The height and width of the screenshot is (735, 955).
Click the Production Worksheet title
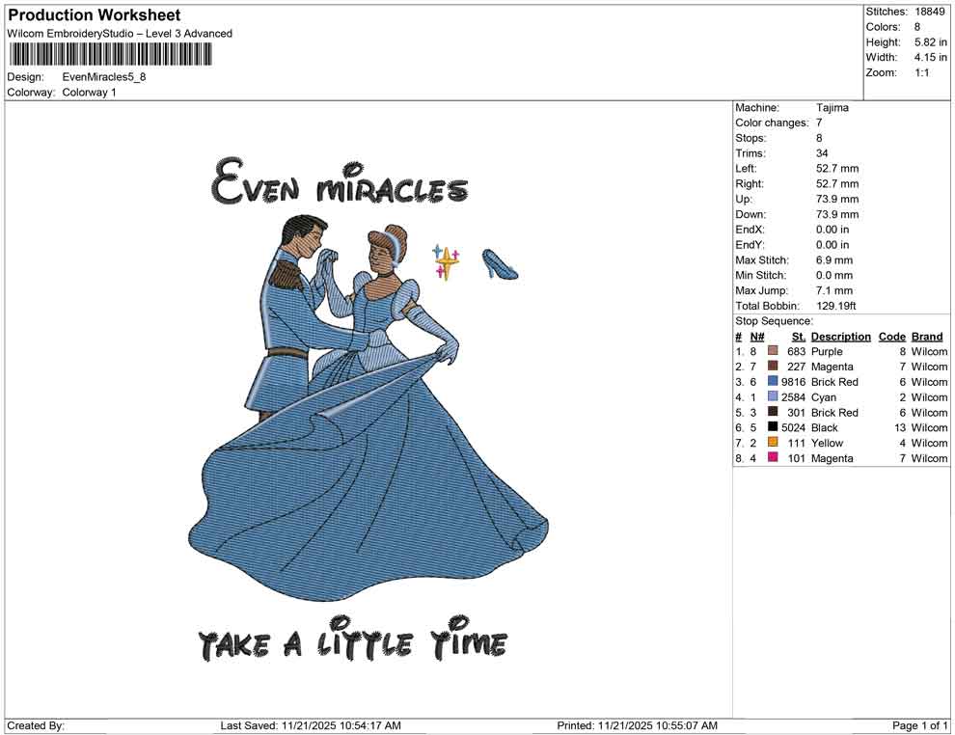[x=94, y=14]
